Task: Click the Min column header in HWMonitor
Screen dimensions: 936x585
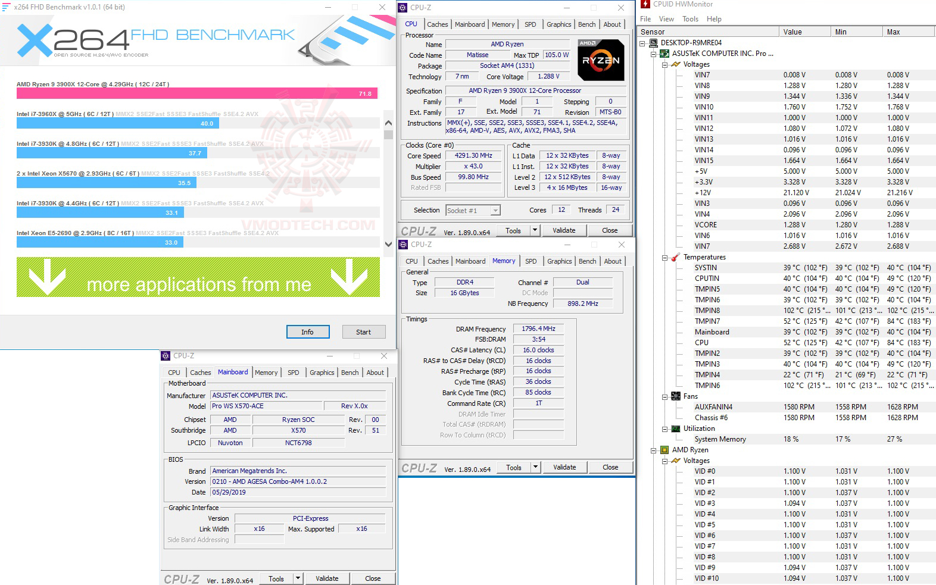Action: tap(857, 32)
